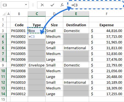Click the Cancel (X) formula icon
Viewport: 124px width, 102px height.
click(x=42, y=5)
